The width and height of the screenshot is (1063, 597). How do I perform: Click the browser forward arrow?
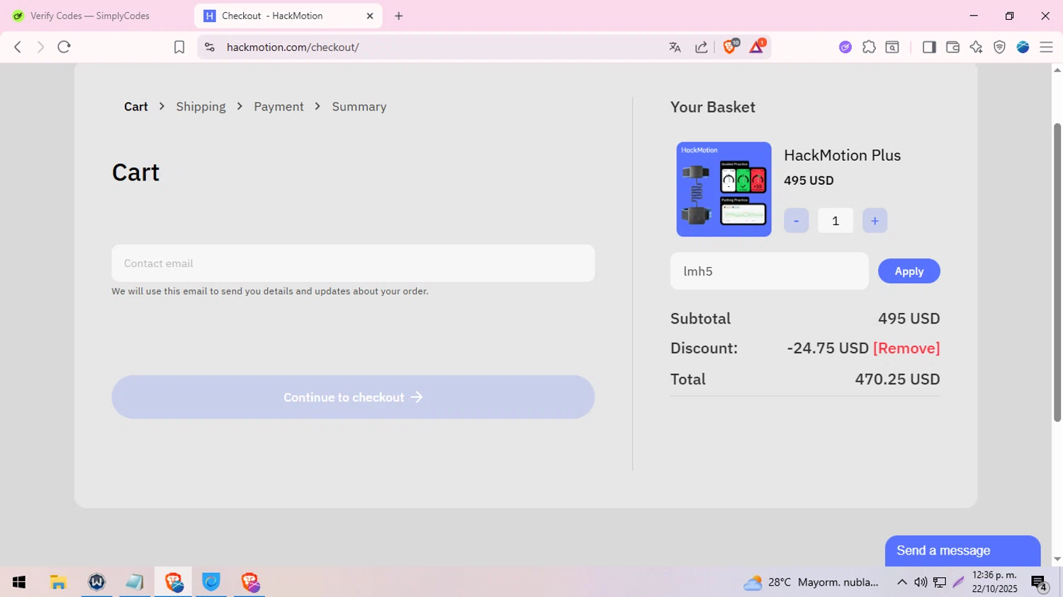click(x=40, y=47)
